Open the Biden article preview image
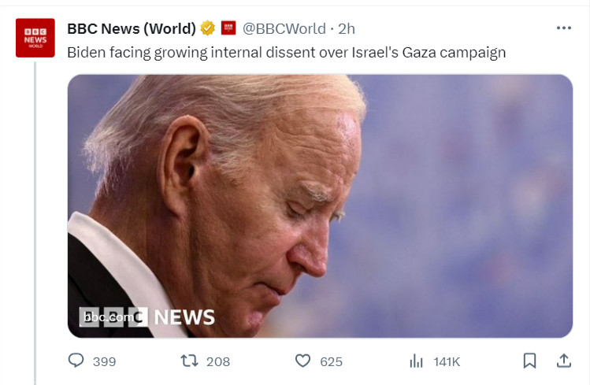 click(x=321, y=206)
